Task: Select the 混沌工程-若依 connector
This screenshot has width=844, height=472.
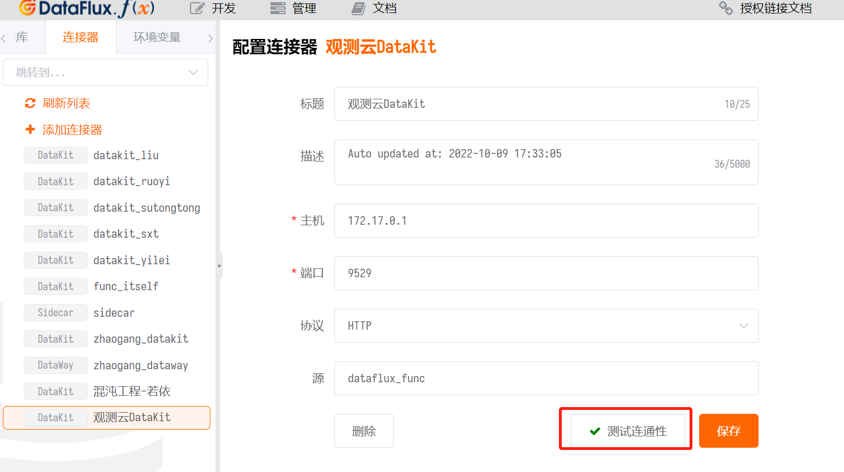Action: point(106,391)
